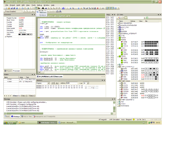Click the memory Address input field
Viewport: 178px width, 142px height.
click(x=72, y=83)
